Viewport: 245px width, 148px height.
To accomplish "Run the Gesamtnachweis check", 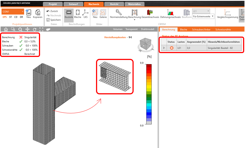I will coord(150,12).
